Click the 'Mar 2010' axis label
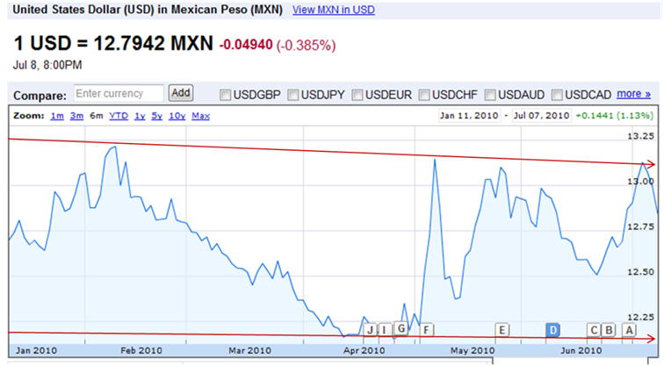 249,350
